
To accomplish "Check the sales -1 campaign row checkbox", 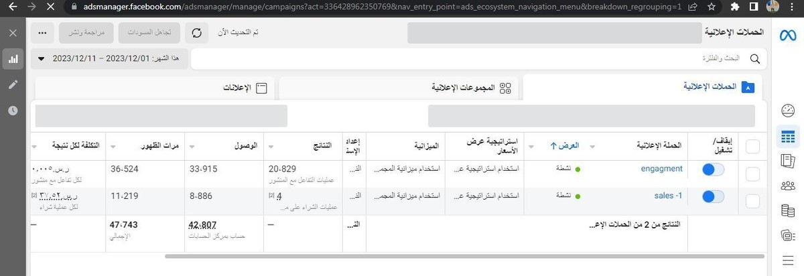I will [x=752, y=200].
